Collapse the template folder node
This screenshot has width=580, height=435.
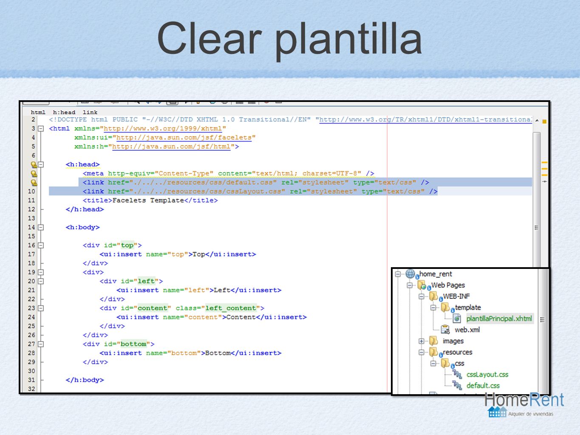click(433, 308)
